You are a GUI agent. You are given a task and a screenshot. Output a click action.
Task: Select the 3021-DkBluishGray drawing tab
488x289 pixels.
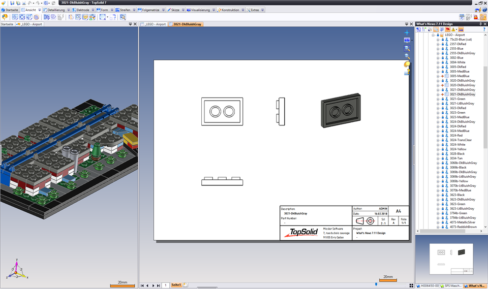(x=186, y=24)
